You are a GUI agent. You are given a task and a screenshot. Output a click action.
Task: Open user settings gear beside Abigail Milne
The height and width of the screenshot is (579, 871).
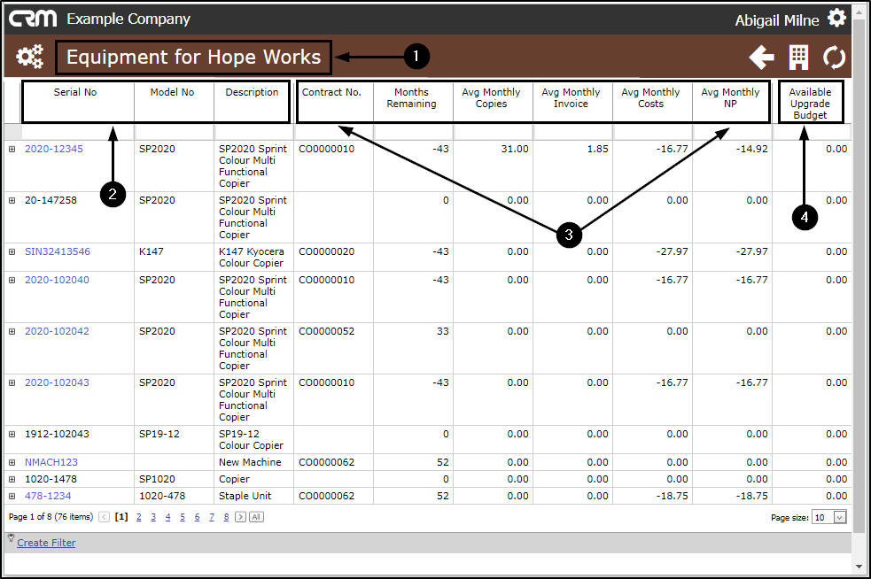(836, 19)
